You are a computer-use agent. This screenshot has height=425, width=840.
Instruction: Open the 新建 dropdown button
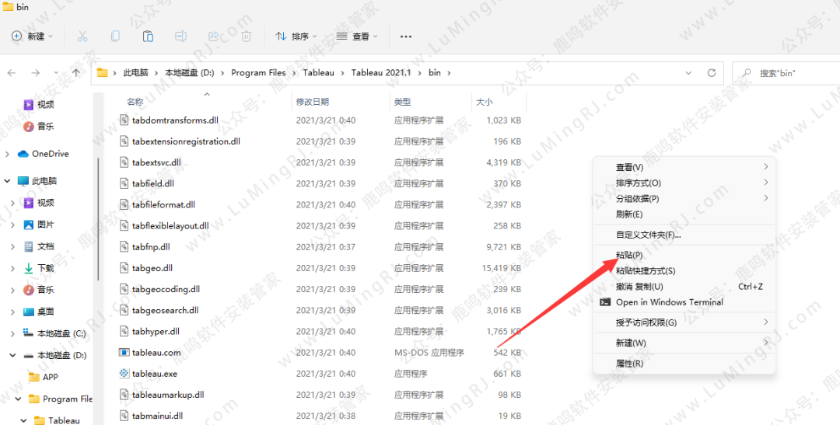[33, 37]
